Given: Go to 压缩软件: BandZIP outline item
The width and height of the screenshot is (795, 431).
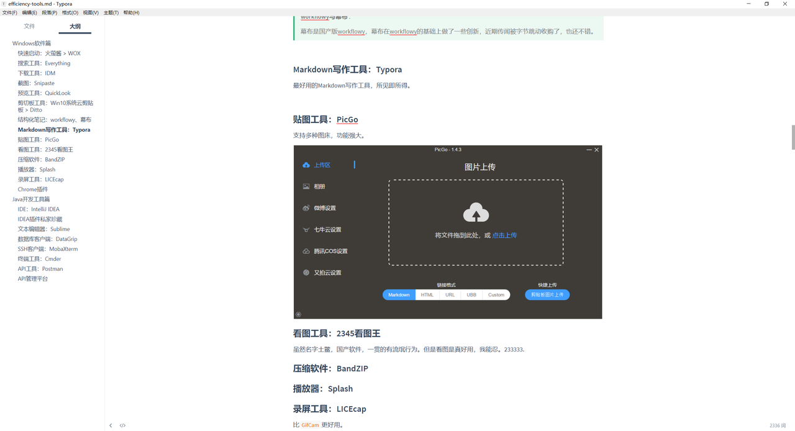Looking at the screenshot, I should click(x=42, y=160).
